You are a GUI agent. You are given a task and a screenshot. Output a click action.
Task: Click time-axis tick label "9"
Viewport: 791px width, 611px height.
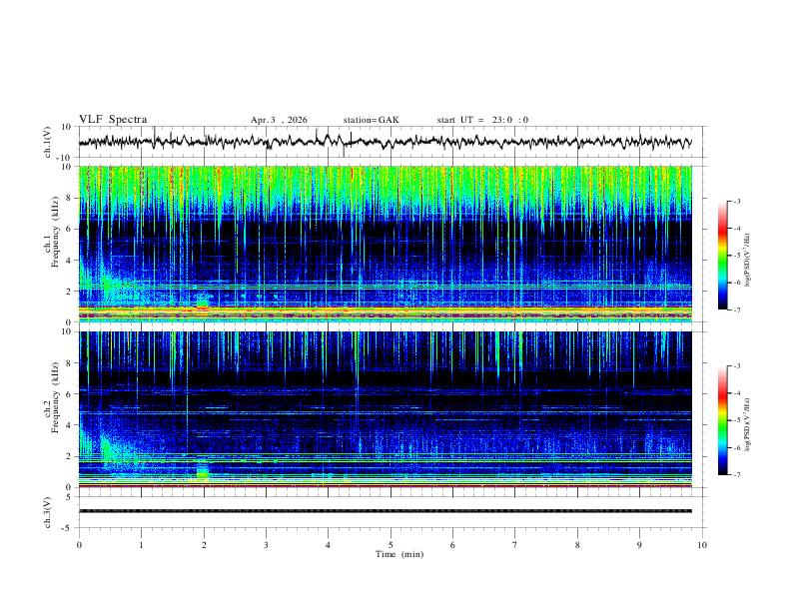[x=639, y=545]
